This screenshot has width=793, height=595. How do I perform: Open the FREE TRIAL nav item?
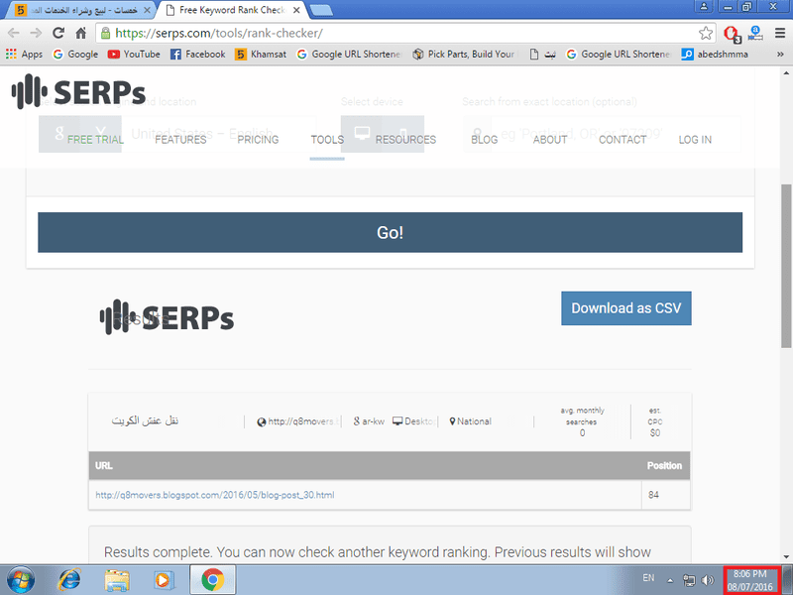[95, 140]
